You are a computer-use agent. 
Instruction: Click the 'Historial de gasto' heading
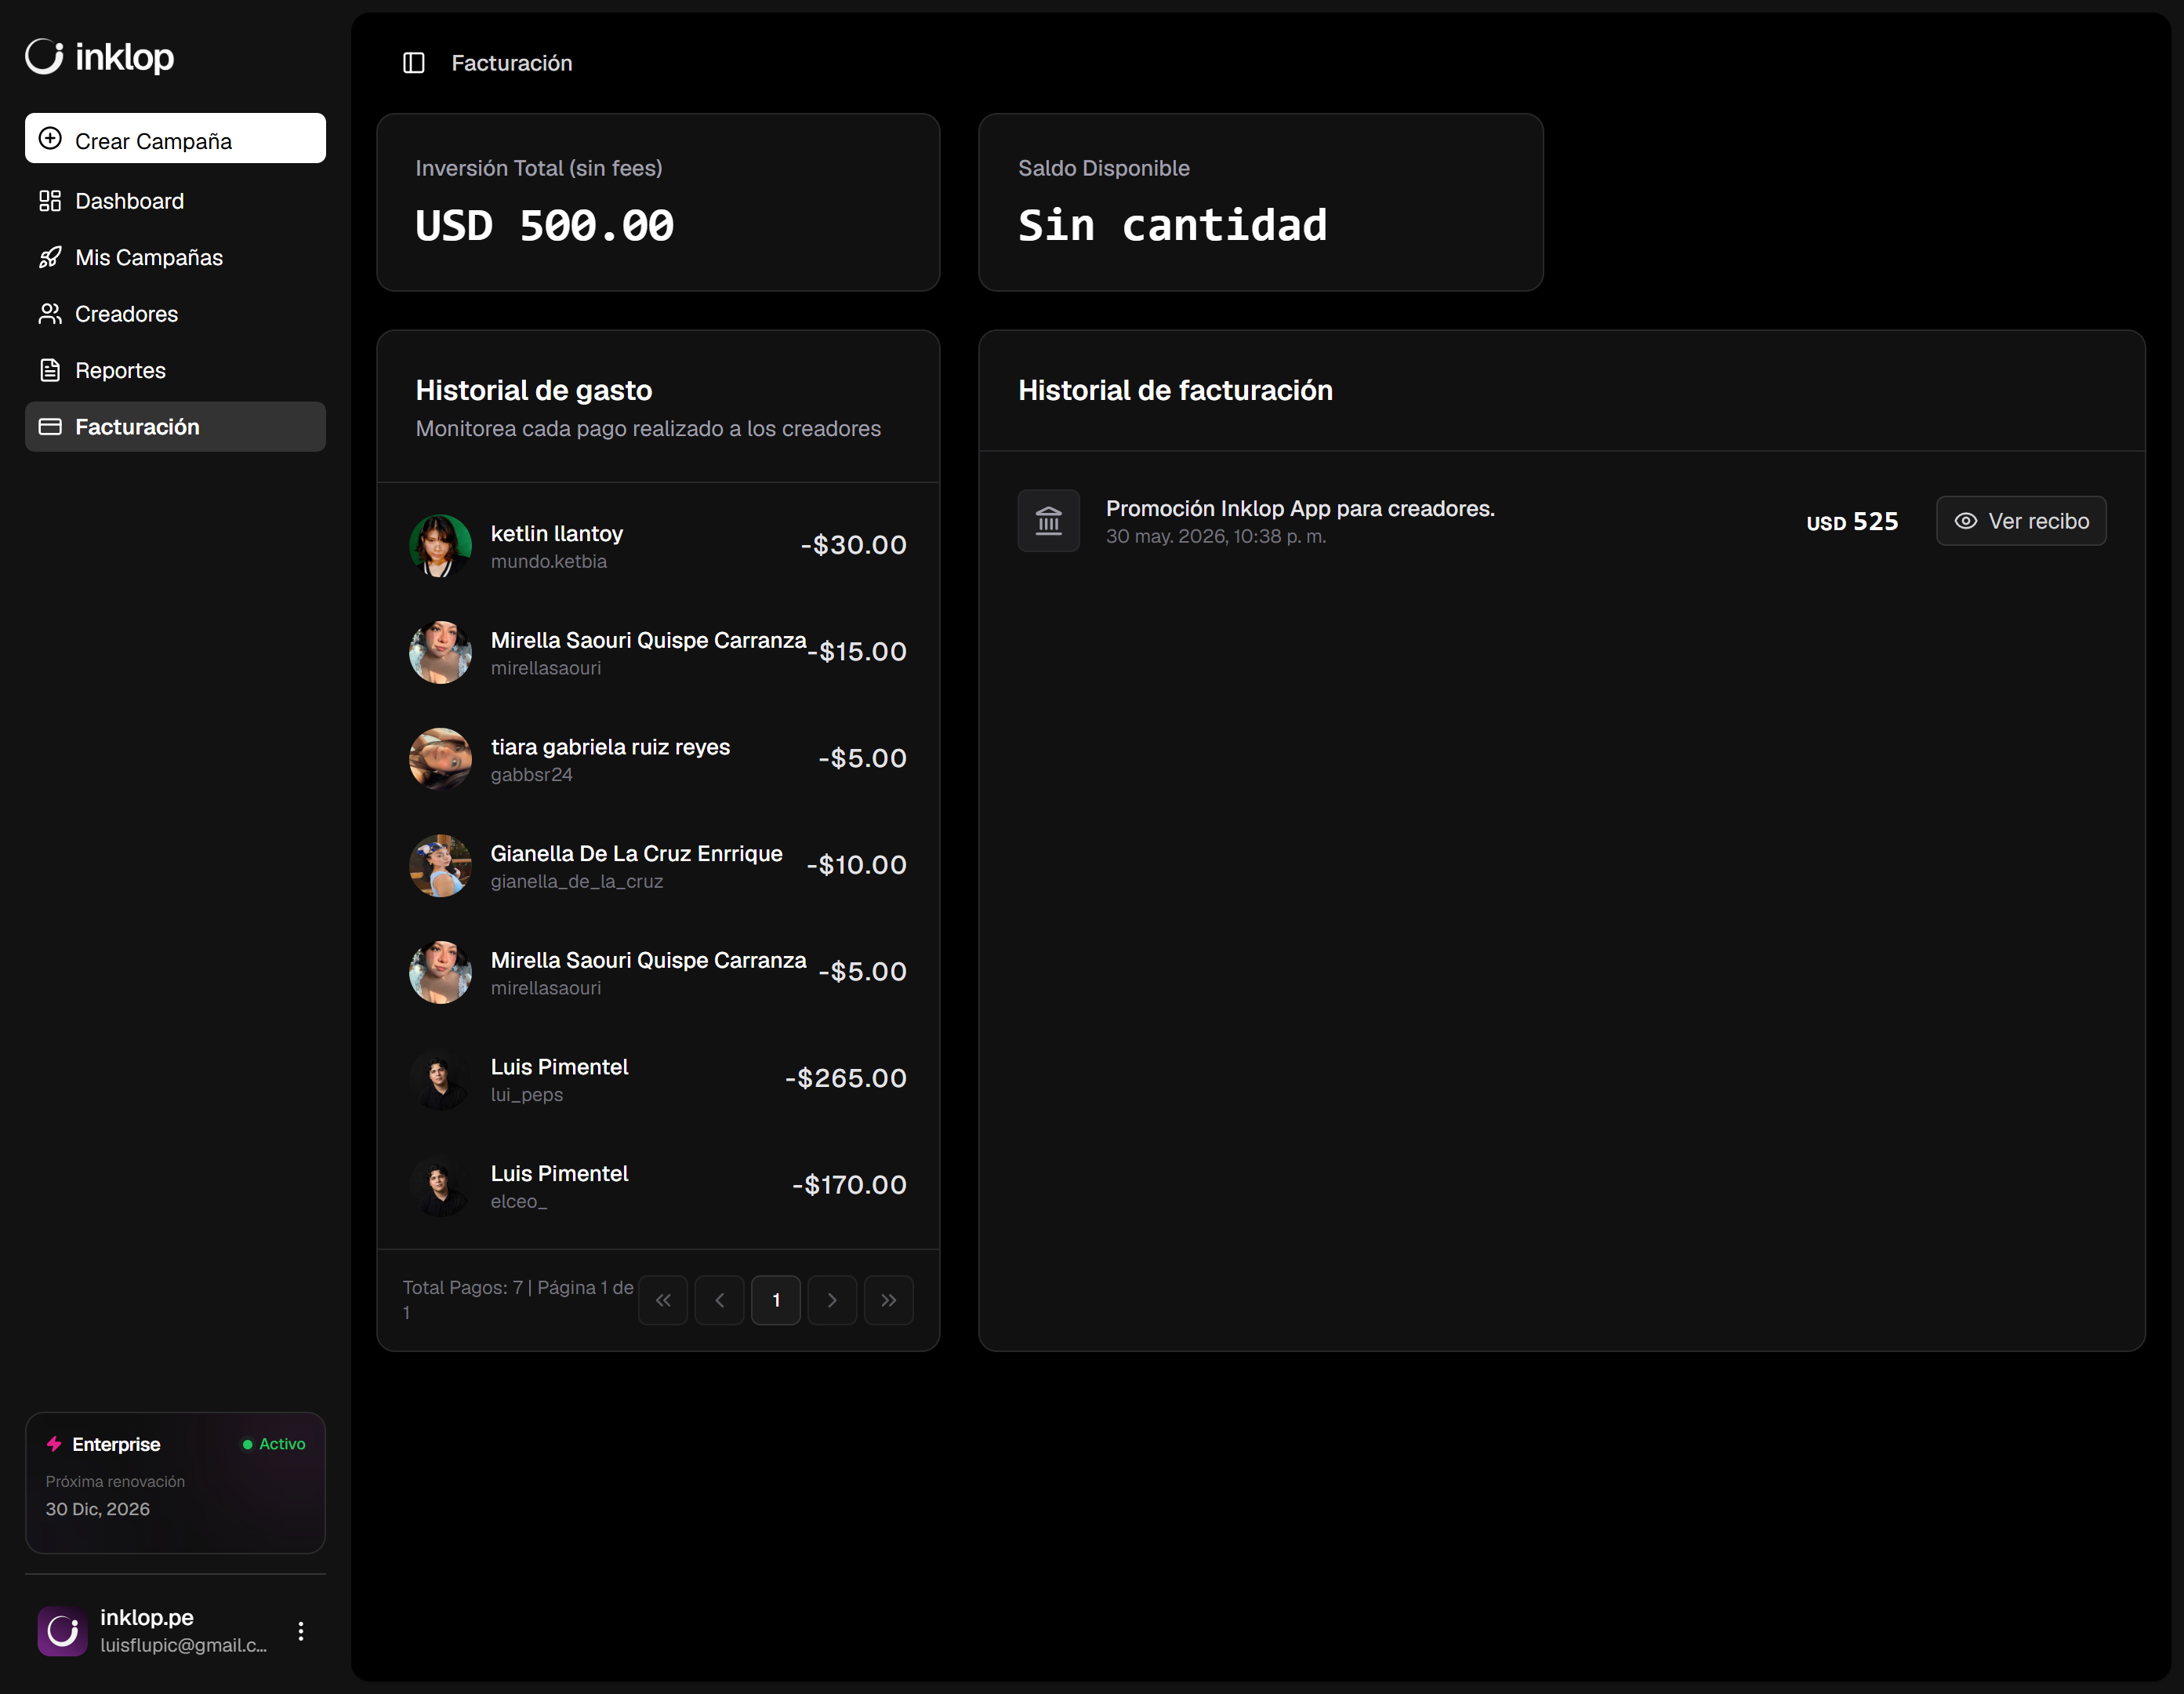534,391
